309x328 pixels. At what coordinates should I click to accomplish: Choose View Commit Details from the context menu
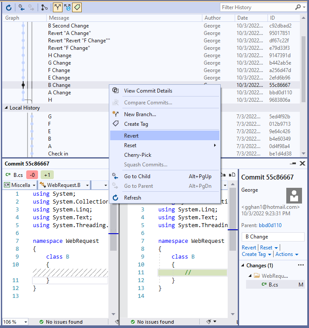pos(164,91)
